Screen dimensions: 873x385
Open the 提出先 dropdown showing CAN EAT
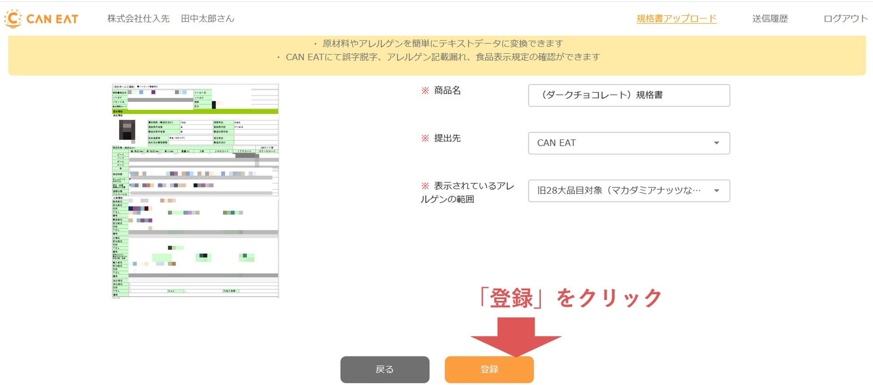[x=629, y=143]
